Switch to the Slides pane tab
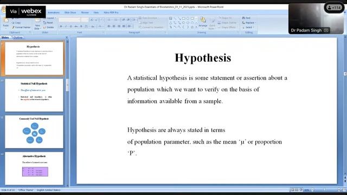347x195 pixels. (x=5, y=37)
